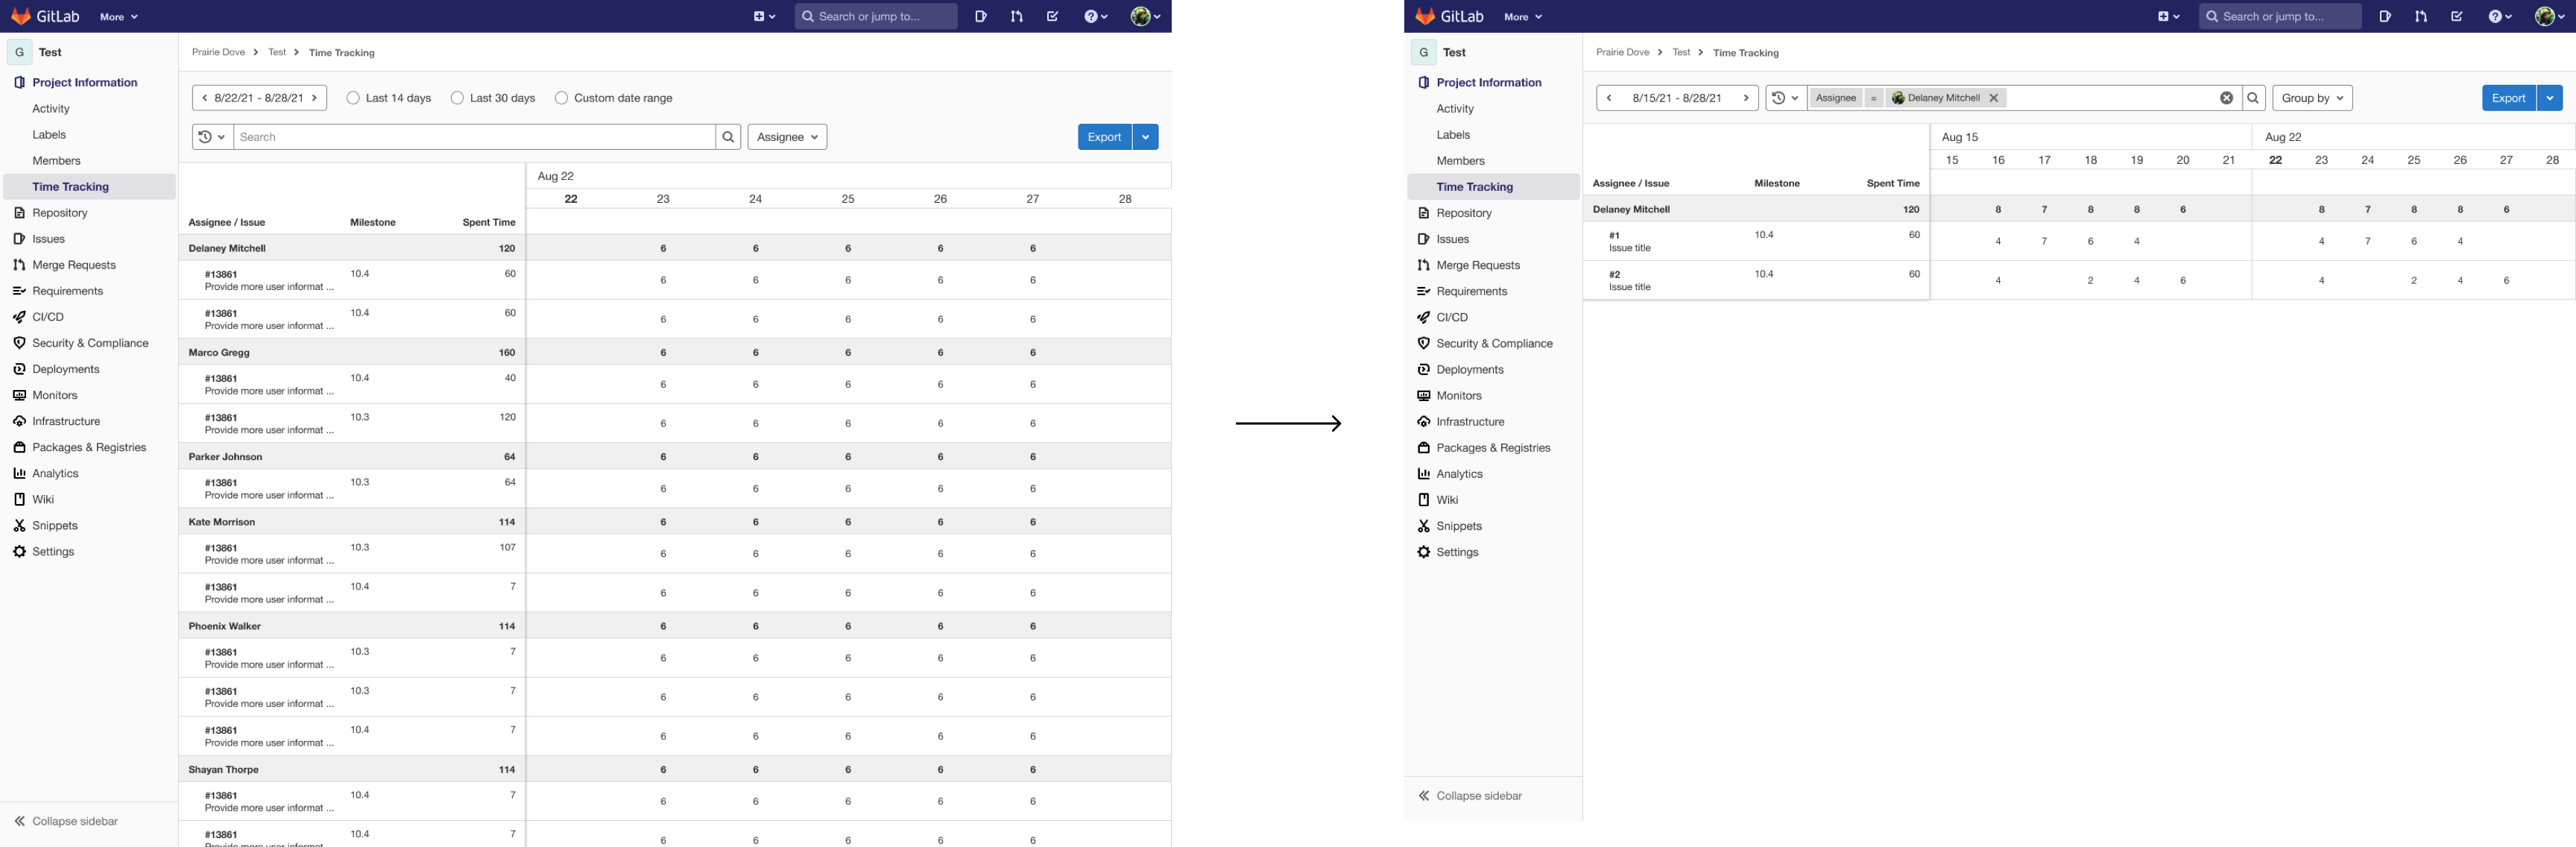Expand arrow next to right Export button
This screenshot has width=2576, height=847.
click(x=2549, y=98)
